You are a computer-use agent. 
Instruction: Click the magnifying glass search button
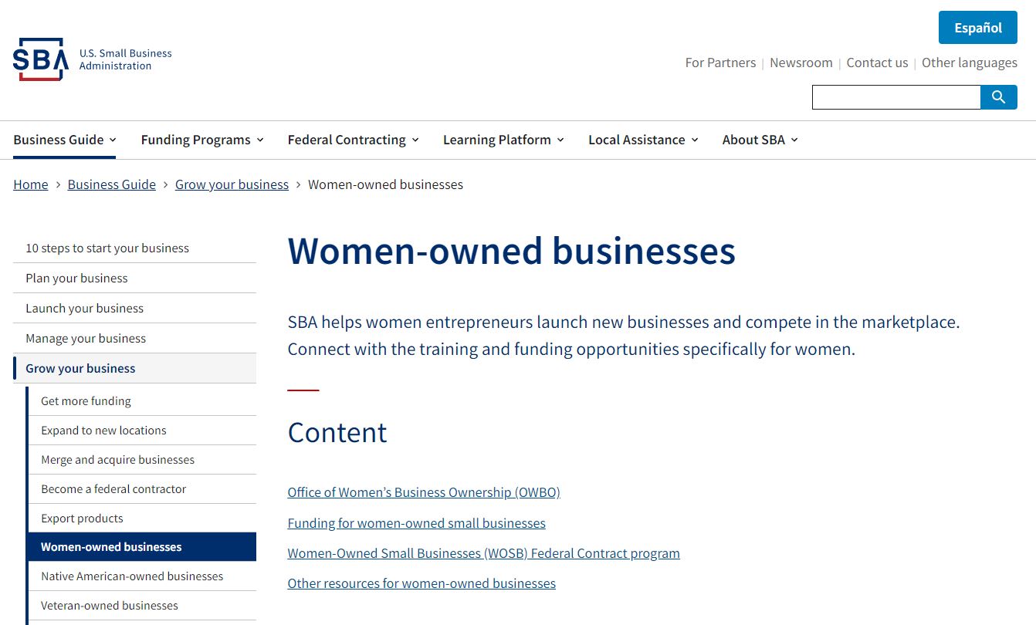[998, 97]
